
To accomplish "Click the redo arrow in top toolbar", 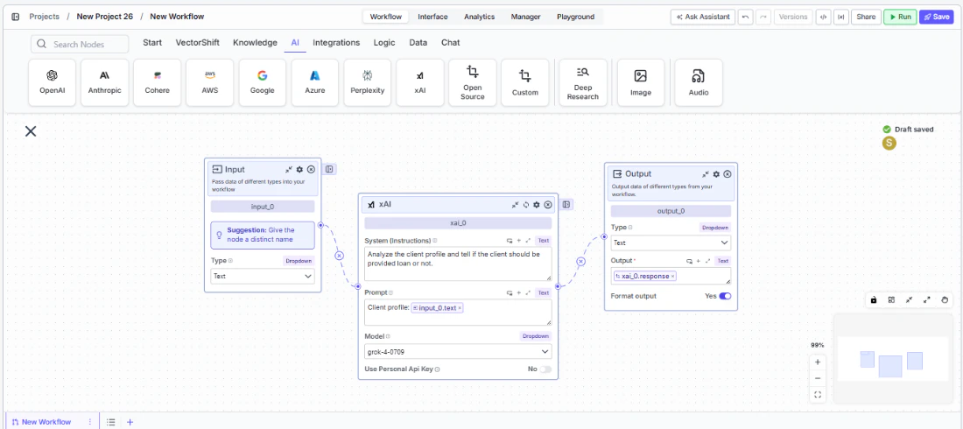I will pyautogui.click(x=763, y=17).
